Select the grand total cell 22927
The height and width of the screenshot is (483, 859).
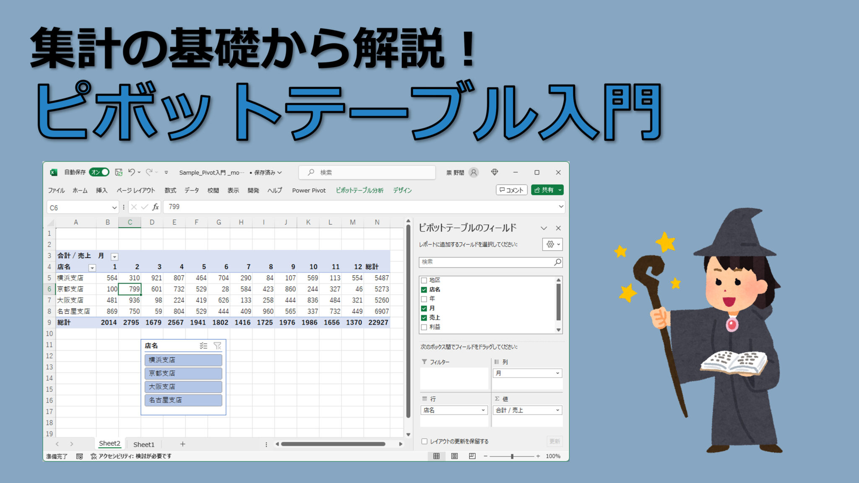click(378, 322)
